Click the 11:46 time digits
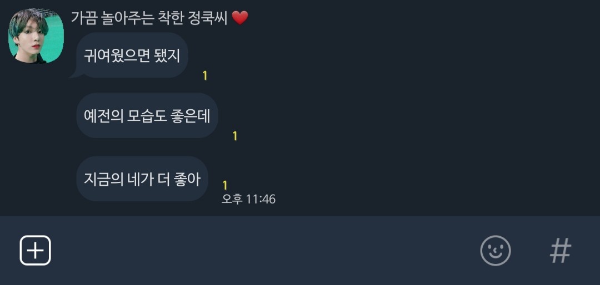This screenshot has width=600, height=285. click(x=261, y=199)
